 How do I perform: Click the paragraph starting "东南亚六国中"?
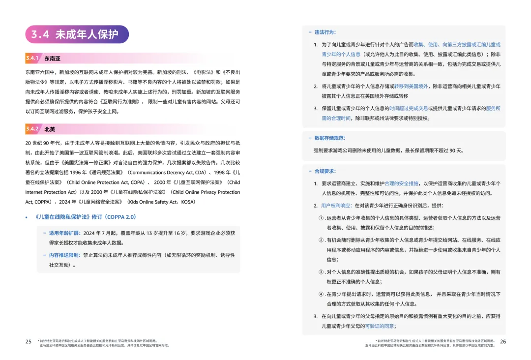pyautogui.click(x=133, y=92)
